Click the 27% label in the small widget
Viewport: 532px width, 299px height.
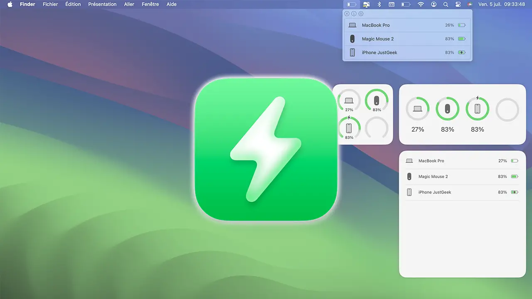pos(349,110)
